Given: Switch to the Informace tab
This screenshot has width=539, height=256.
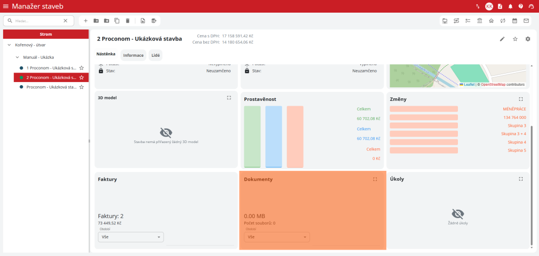Looking at the screenshot, I should click(x=133, y=55).
